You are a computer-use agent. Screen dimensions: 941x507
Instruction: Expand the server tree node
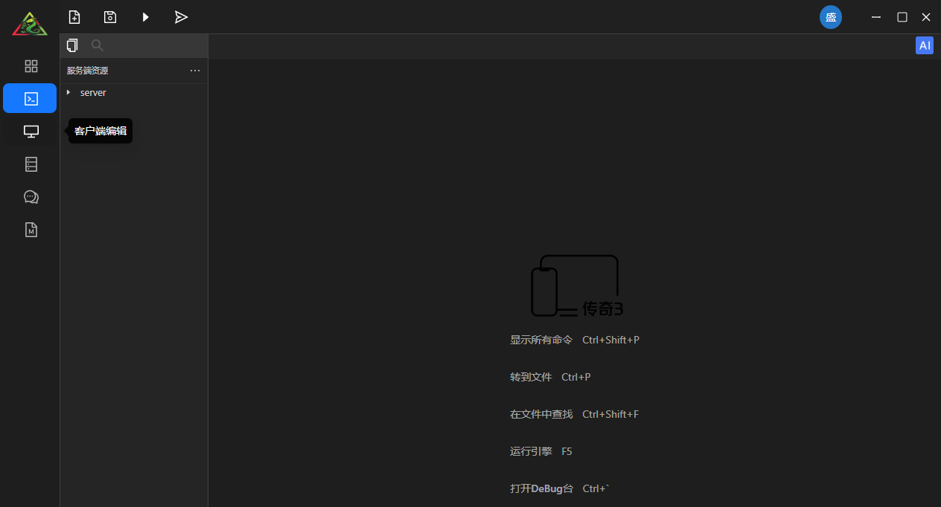click(x=68, y=92)
